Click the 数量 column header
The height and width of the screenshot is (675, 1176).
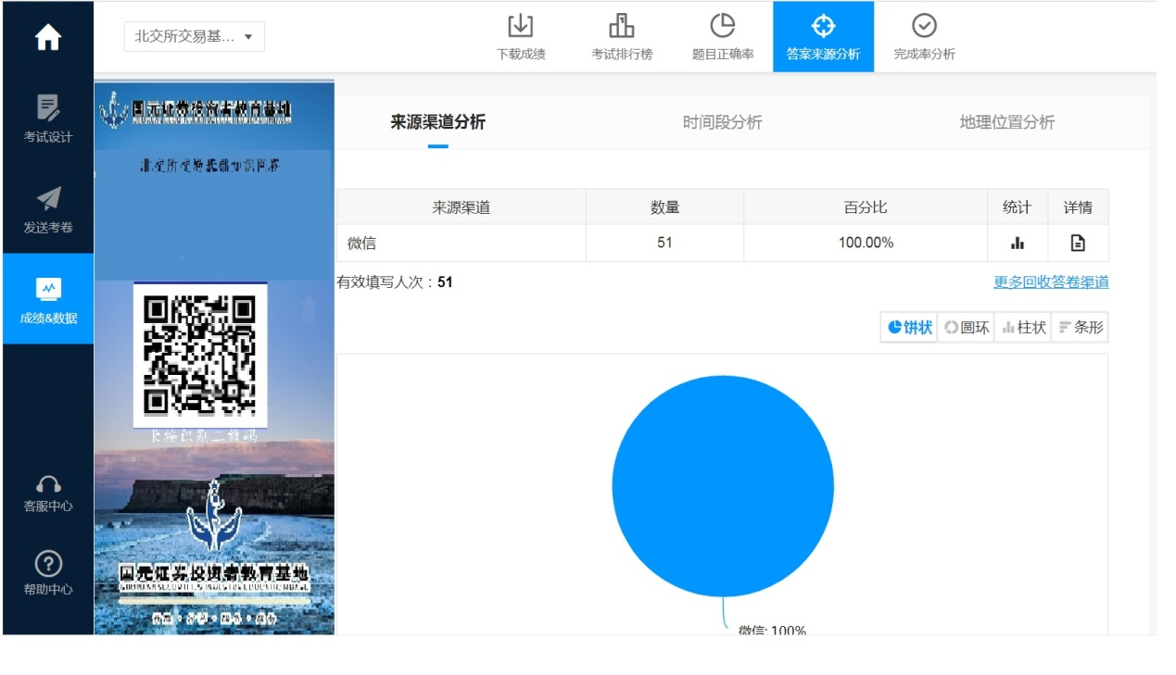coord(664,207)
